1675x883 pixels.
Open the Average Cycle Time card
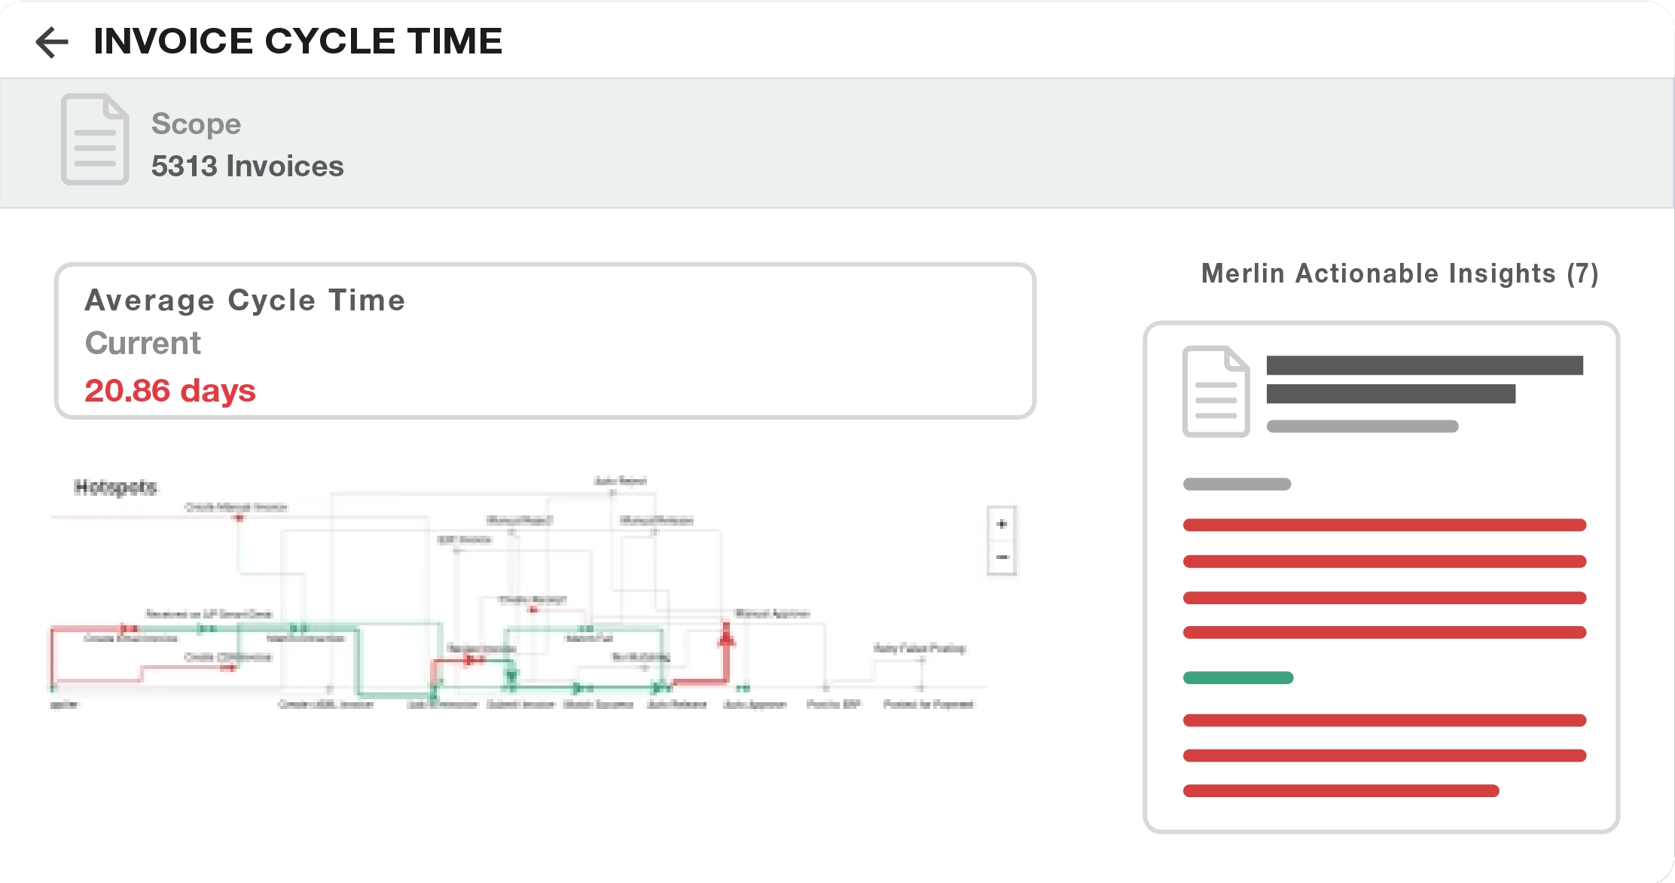tap(545, 341)
